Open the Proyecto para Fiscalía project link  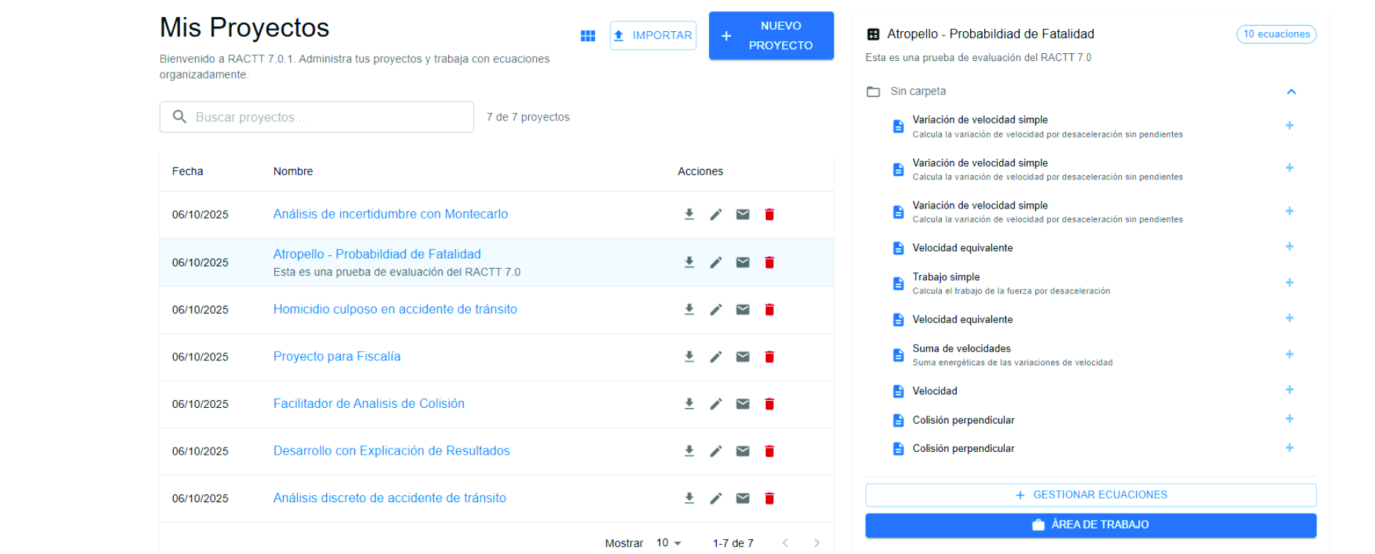coord(337,357)
